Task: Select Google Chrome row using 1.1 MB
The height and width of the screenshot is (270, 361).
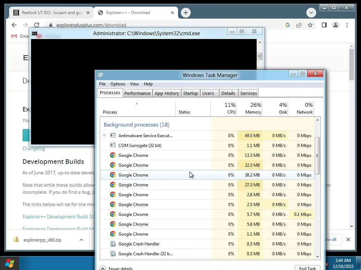Action: coord(207,234)
